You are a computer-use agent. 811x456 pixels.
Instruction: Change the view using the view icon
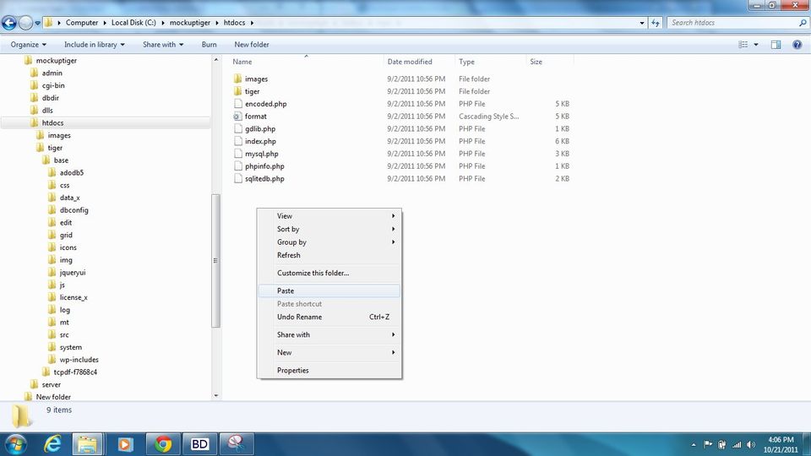coord(743,45)
